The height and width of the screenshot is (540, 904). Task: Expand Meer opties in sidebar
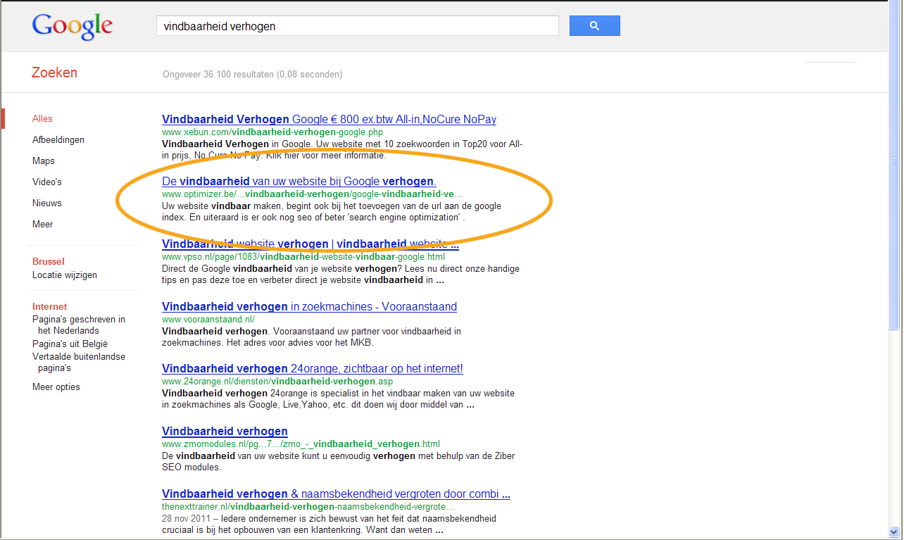(56, 387)
